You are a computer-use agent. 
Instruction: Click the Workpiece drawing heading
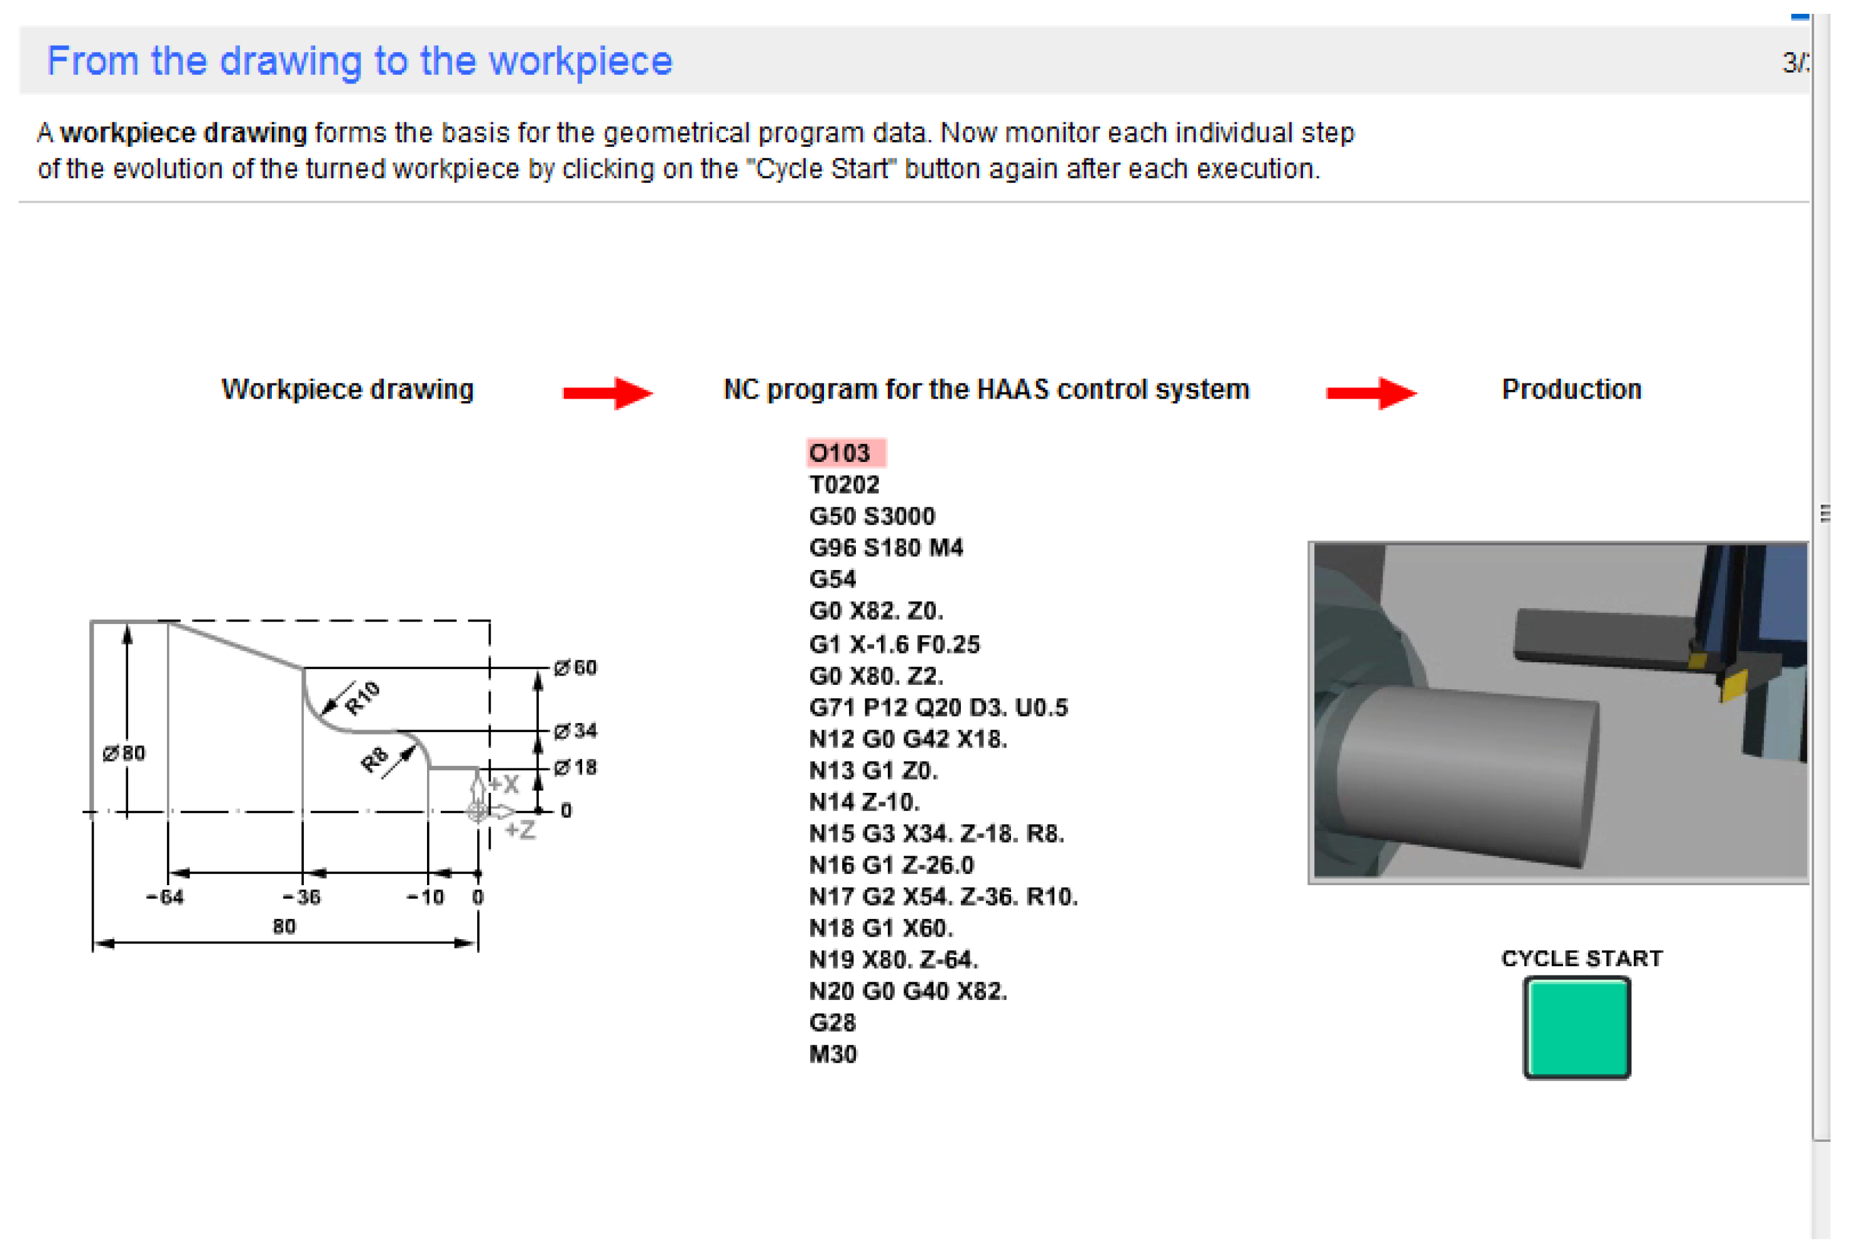tap(347, 390)
